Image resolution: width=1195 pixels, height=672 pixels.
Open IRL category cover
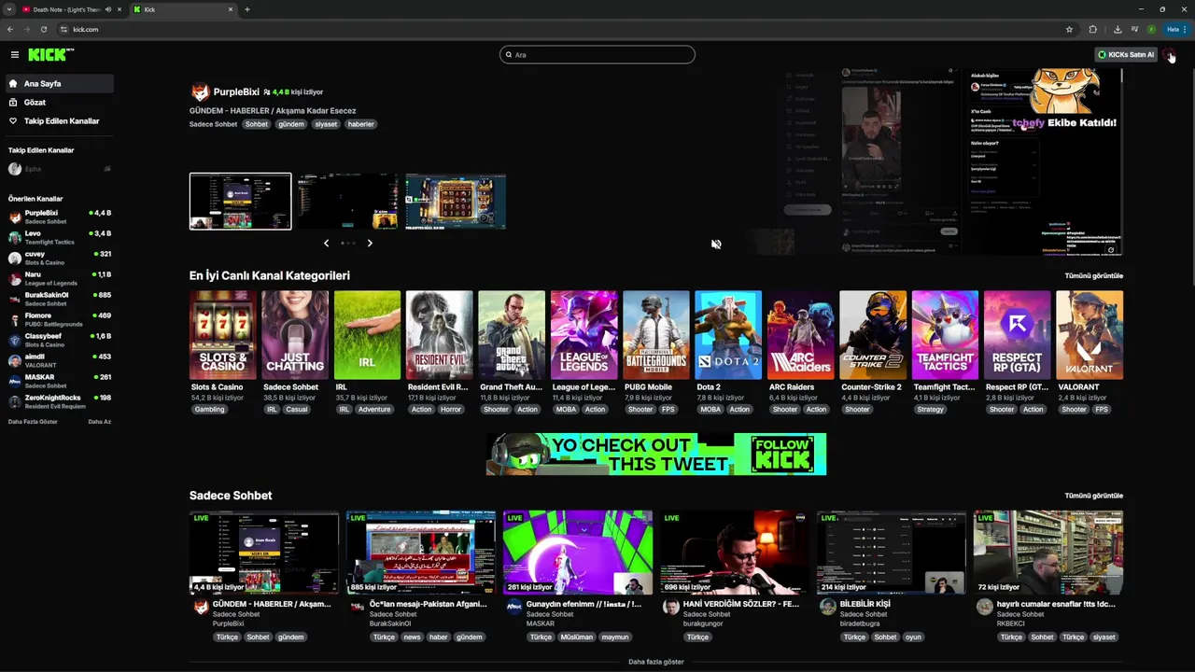pos(367,335)
